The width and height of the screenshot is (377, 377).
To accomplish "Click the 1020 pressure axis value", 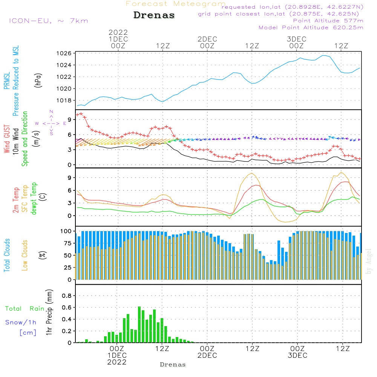I will (64, 89).
